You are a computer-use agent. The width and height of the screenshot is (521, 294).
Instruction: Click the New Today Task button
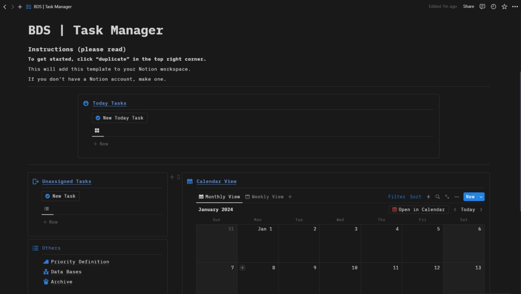(x=120, y=118)
